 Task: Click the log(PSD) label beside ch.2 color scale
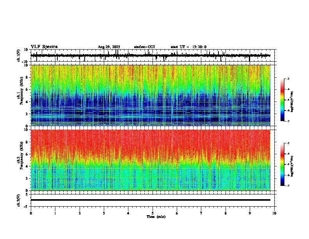292,166
